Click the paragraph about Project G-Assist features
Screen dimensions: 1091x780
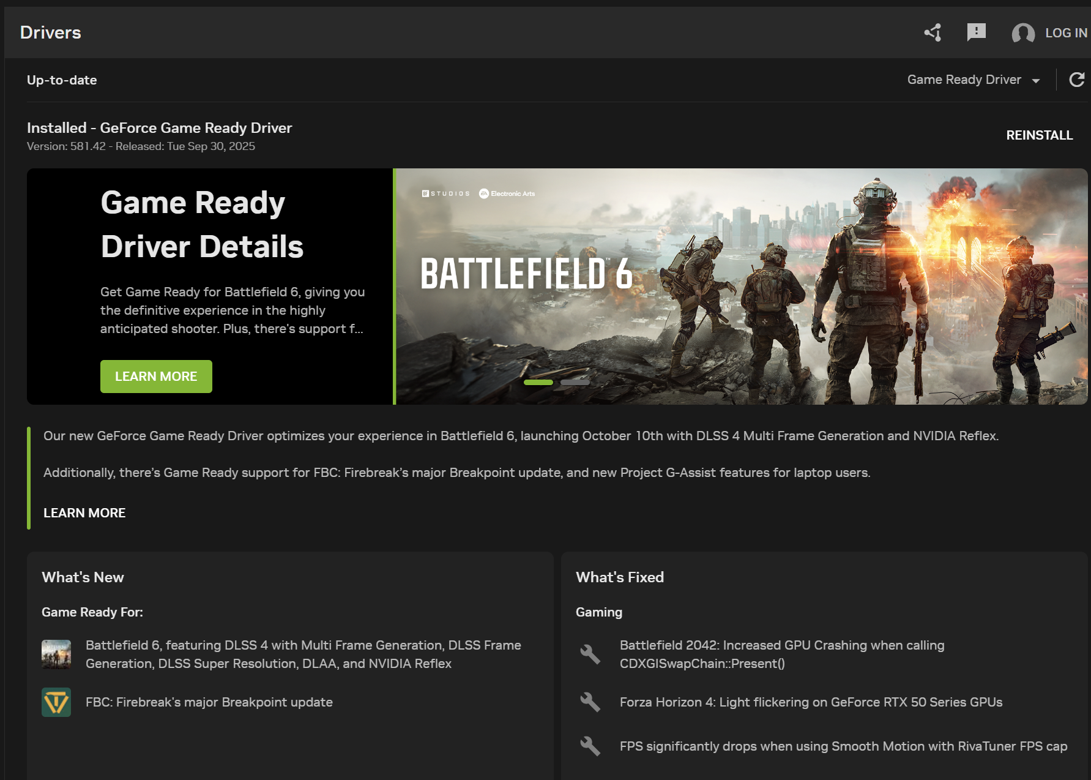click(x=457, y=473)
